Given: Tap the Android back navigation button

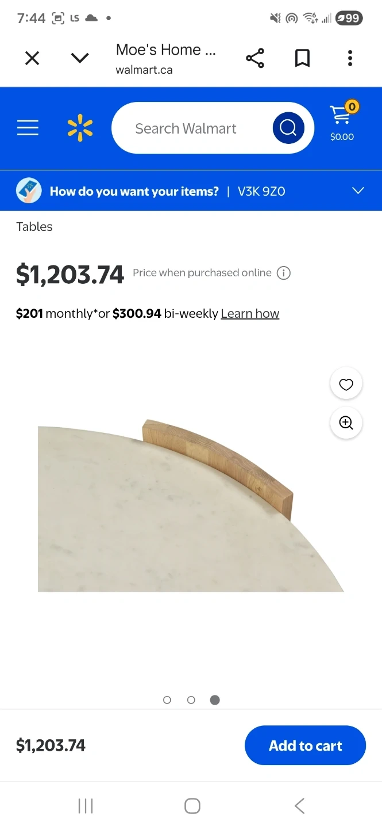Looking at the screenshot, I should (x=299, y=805).
